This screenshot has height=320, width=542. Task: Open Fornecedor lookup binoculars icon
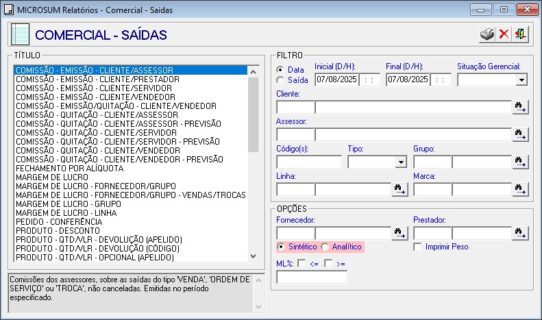(x=400, y=233)
